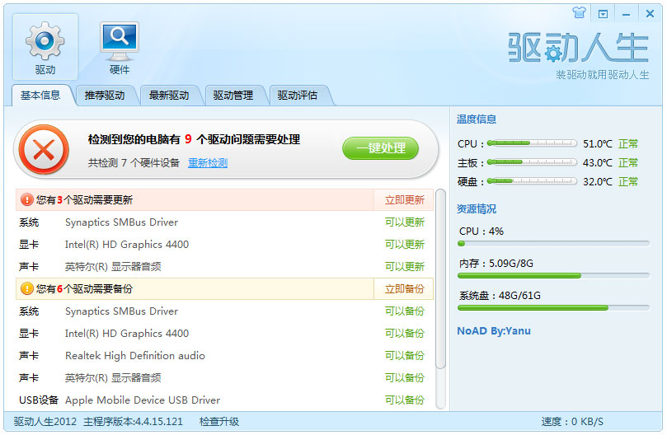Click the 资源情况 section heading
This screenshot has height=435, width=667.
[477, 208]
